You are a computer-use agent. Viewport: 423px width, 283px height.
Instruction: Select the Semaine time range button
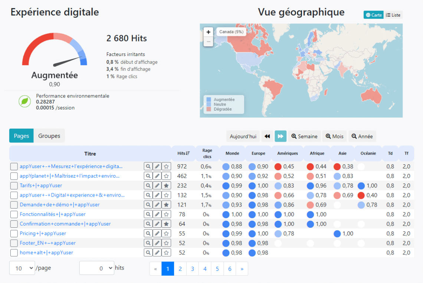[304, 136]
